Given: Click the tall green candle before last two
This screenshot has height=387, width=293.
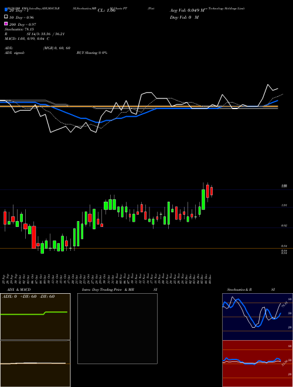Looking at the screenshot, I should pyautogui.click(x=203, y=199).
